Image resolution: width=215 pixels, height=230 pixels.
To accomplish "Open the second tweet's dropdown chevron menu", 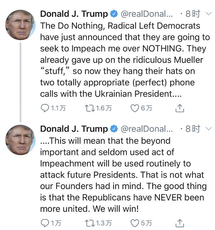I will [x=209, y=129].
